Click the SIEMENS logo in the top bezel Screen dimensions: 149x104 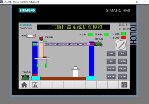pos(27,10)
